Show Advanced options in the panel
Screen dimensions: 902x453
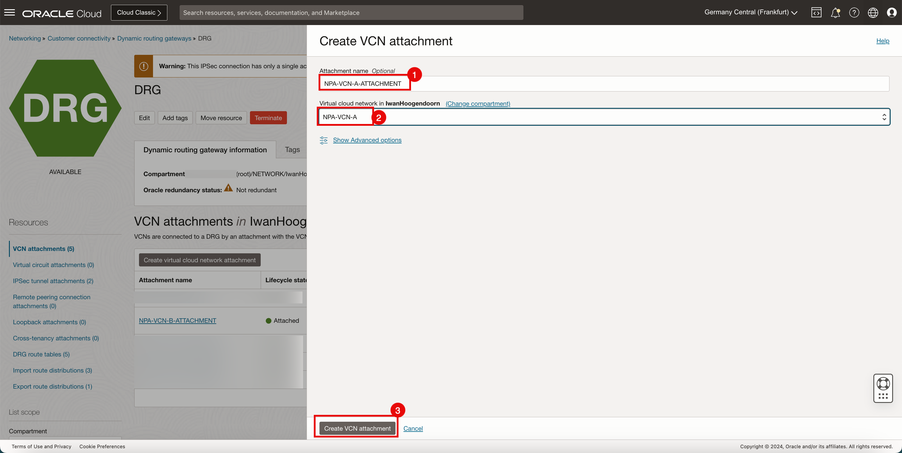(x=367, y=140)
